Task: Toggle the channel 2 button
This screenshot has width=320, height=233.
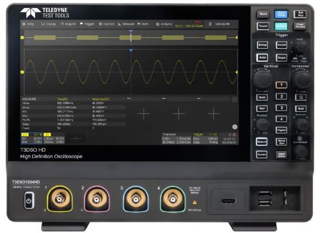Action: click(281, 96)
